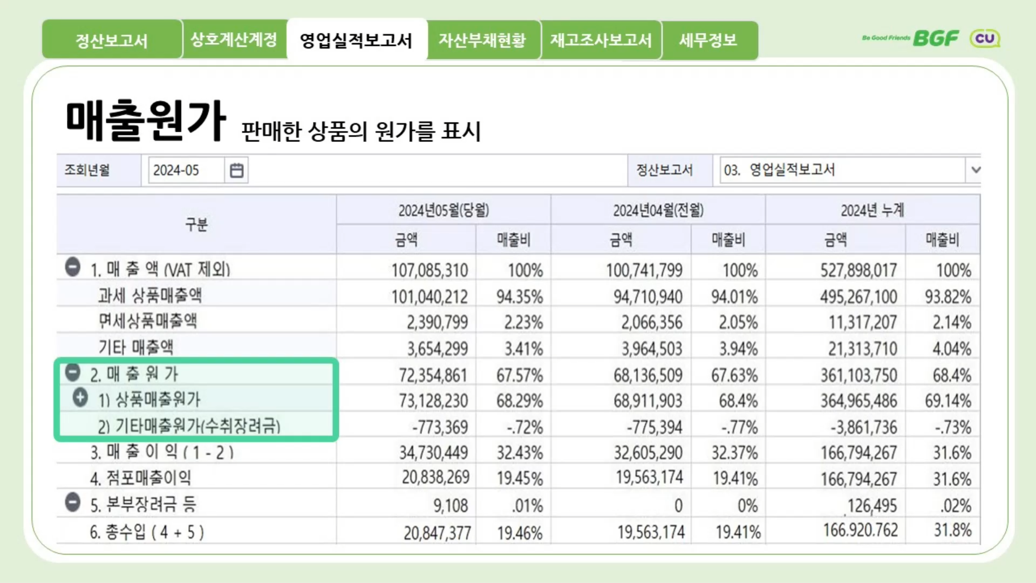This screenshot has width=1036, height=583.
Task: Open the calendar date picker icon
Action: click(x=236, y=171)
